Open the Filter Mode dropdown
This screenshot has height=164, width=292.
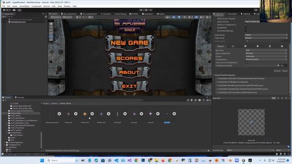coord(266,38)
